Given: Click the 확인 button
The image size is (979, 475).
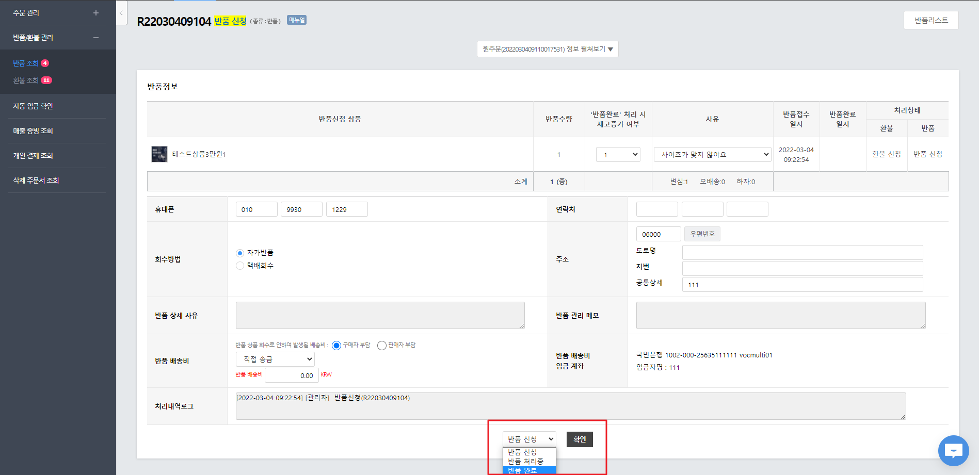Looking at the screenshot, I should tap(580, 439).
